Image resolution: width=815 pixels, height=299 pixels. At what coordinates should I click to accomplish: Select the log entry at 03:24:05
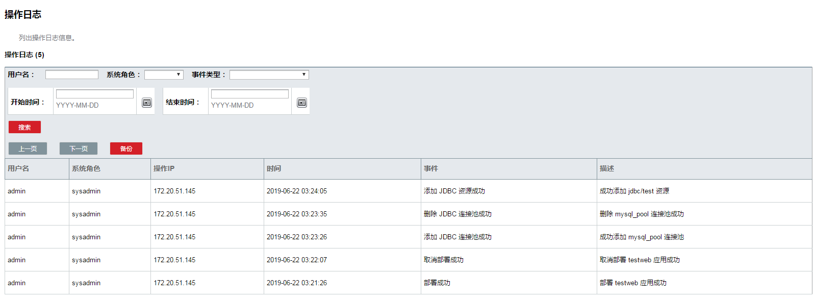click(297, 191)
